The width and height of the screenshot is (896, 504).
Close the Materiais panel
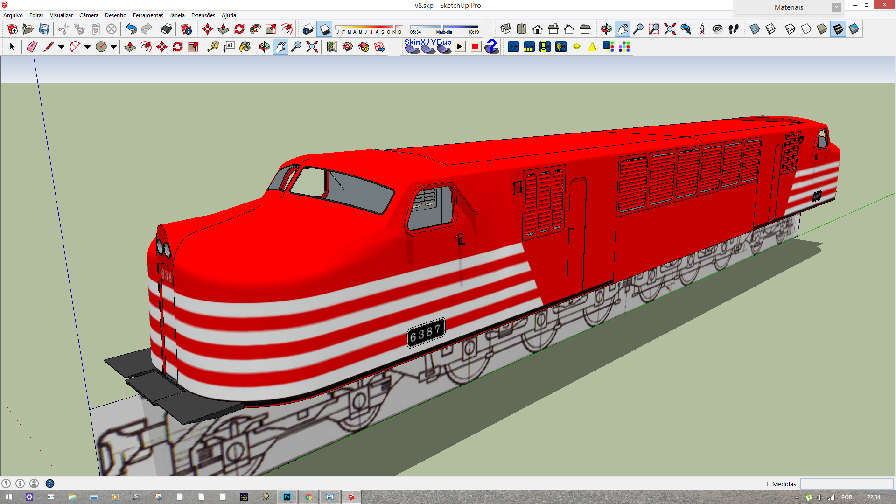[x=836, y=7]
